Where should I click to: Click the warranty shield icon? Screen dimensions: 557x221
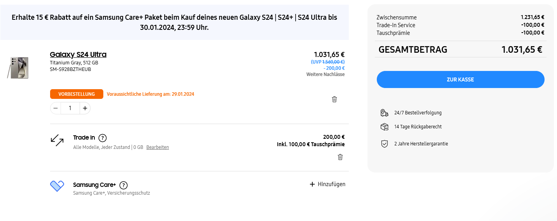pyautogui.click(x=384, y=144)
